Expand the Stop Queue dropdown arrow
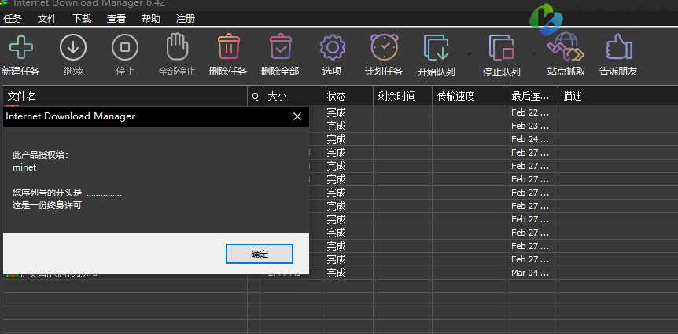The image size is (678, 334). coord(534,54)
